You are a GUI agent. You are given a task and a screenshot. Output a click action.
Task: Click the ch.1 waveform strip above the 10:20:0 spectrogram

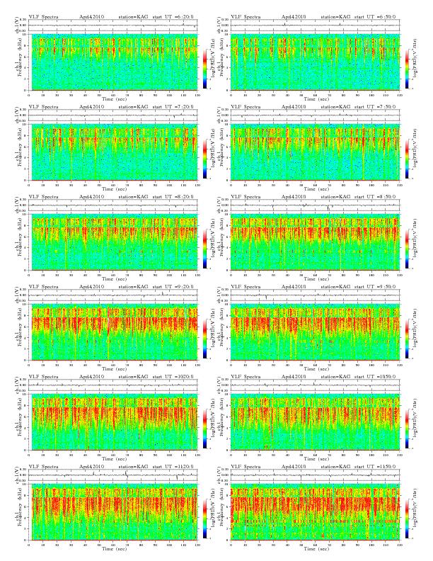point(113,385)
